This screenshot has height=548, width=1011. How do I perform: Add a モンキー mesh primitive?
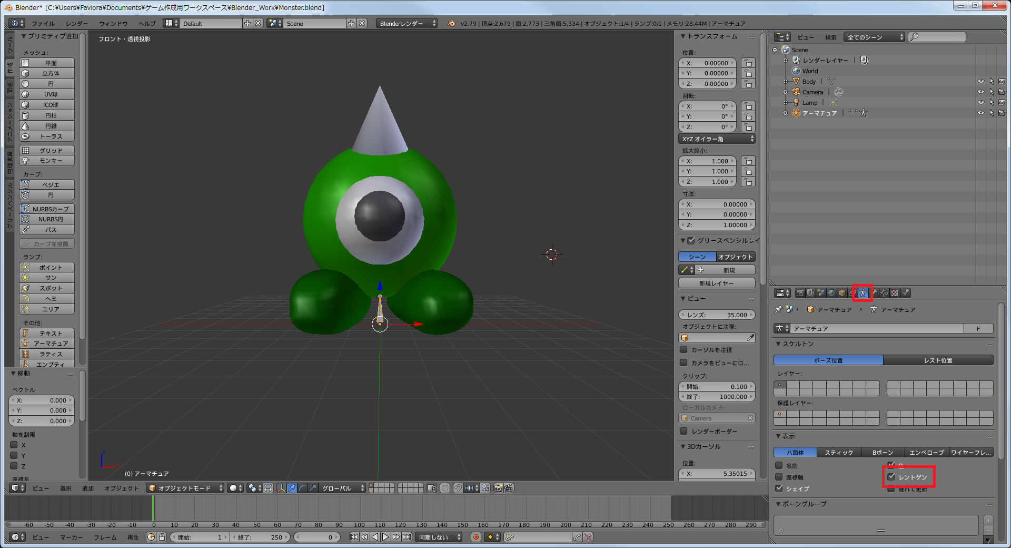click(47, 161)
